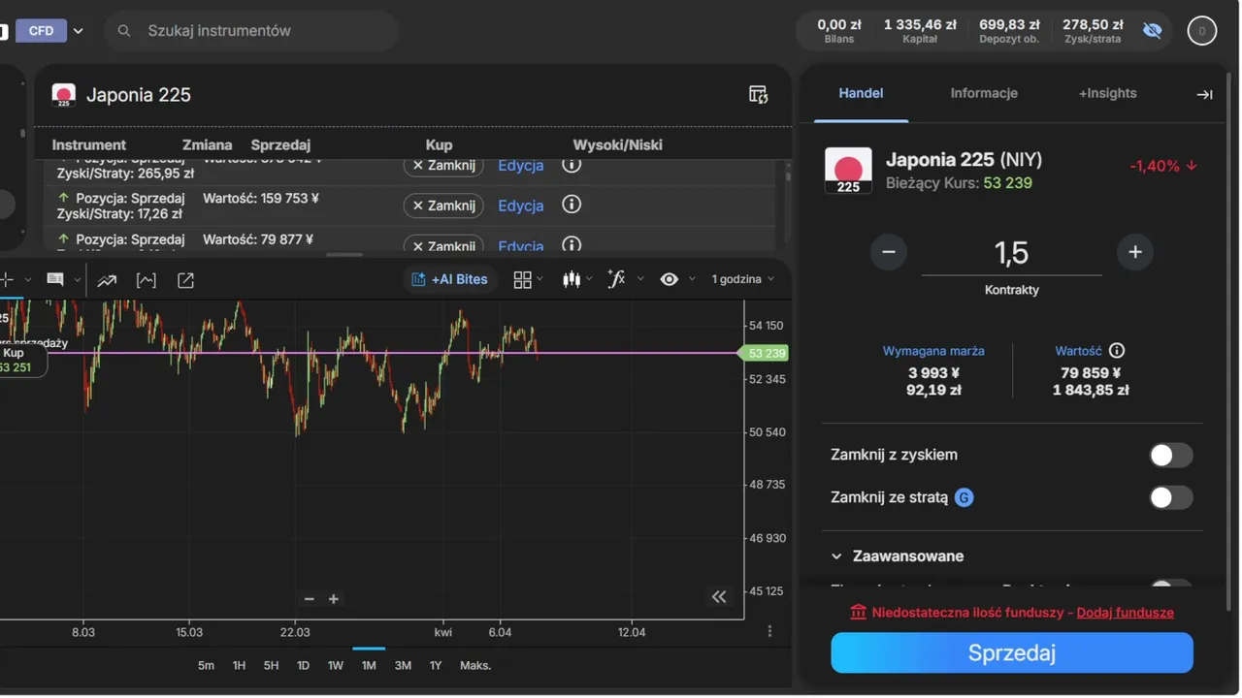
Task: Click the Kapitał value 1 335,46 zł
Action: coord(920,24)
